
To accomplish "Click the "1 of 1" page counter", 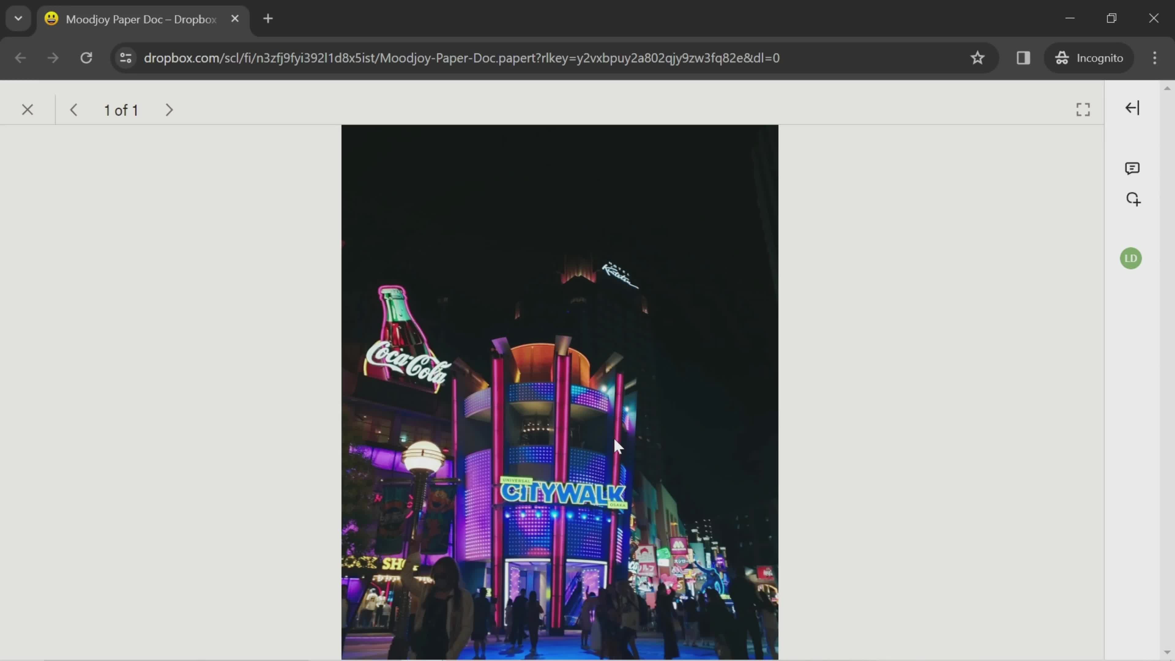I will 121,110.
